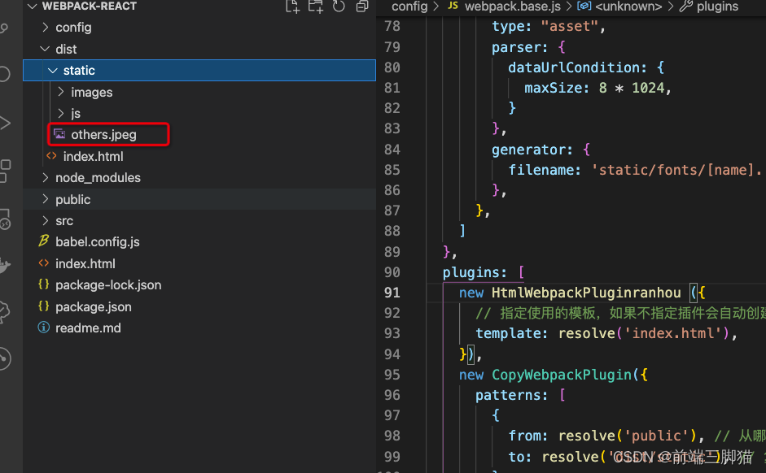Click line number 91 in gutter

click(392, 293)
